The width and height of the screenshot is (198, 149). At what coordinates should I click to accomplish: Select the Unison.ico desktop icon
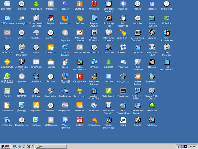[94, 4]
